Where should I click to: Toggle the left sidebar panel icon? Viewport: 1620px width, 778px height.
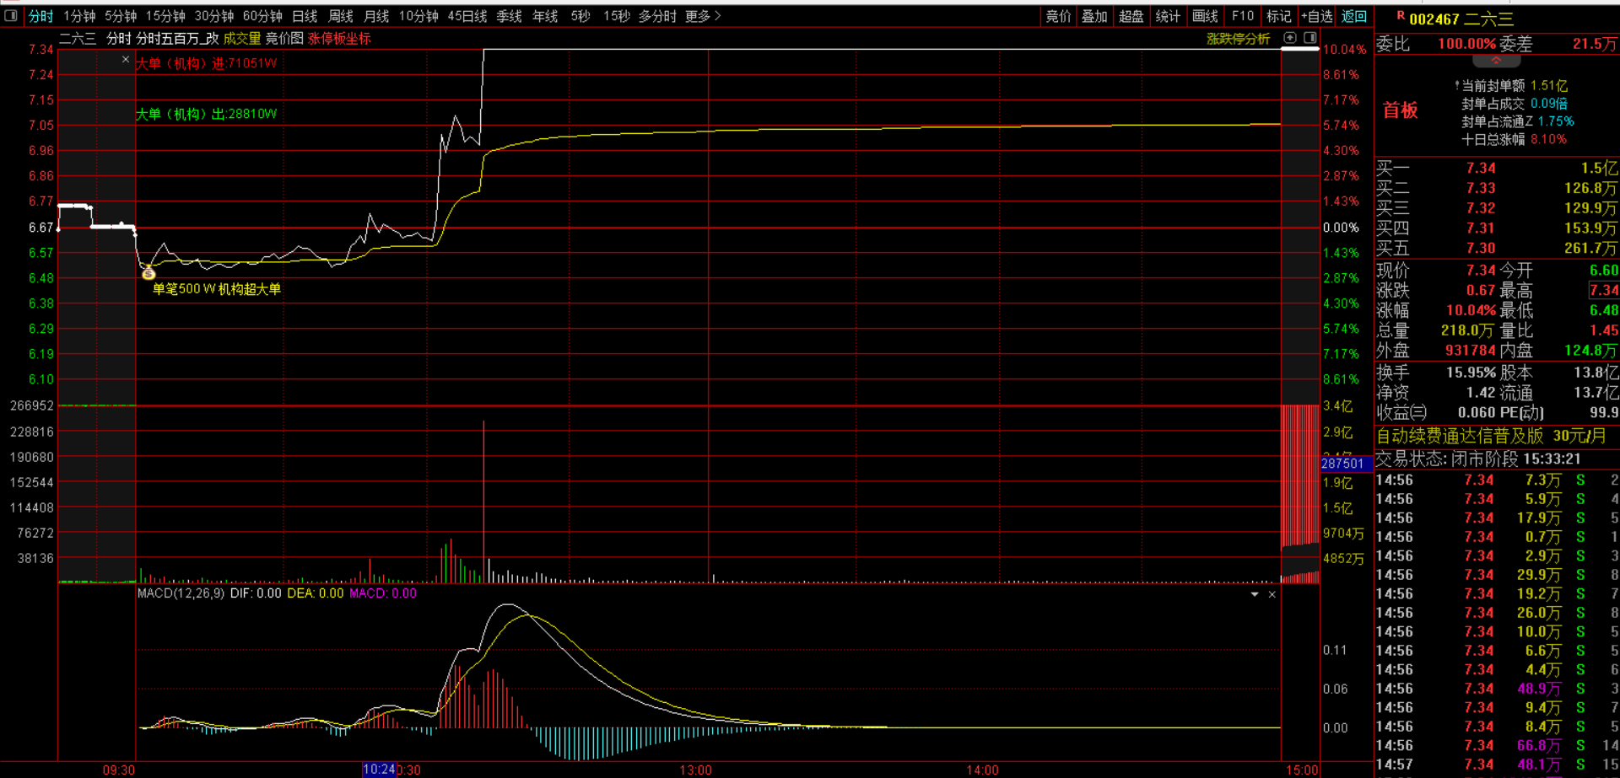point(11,16)
